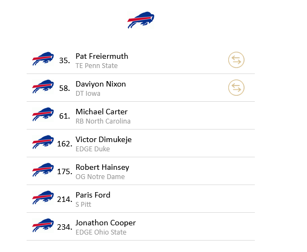
Task: Click Bills logo beside pick 58
Action: [x=43, y=87]
